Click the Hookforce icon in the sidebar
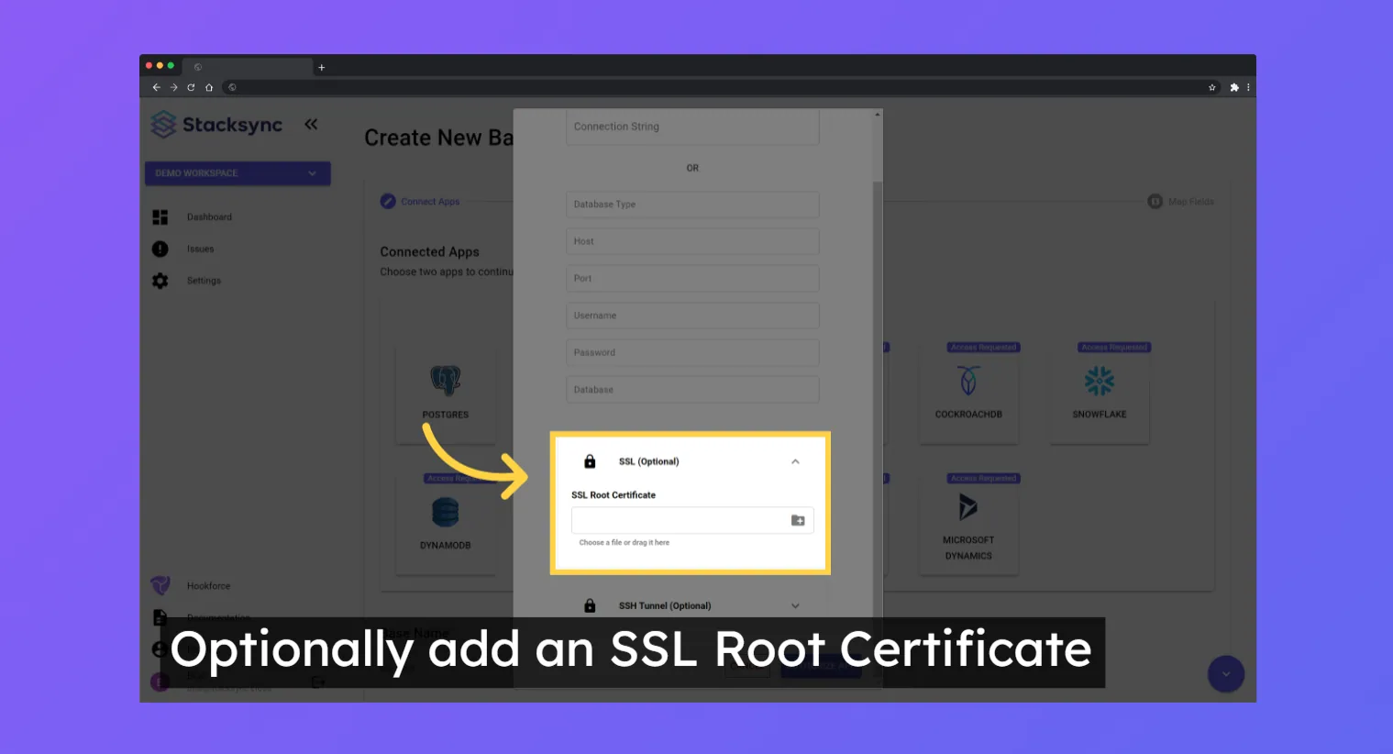The image size is (1393, 754). pyautogui.click(x=160, y=585)
